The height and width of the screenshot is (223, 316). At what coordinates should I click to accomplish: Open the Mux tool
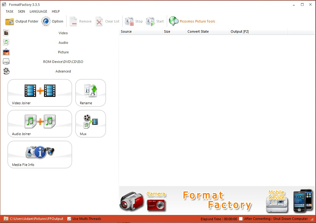(91, 124)
